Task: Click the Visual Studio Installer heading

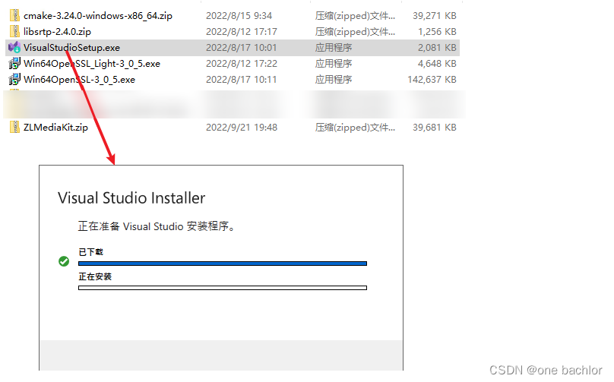Action: tap(131, 198)
